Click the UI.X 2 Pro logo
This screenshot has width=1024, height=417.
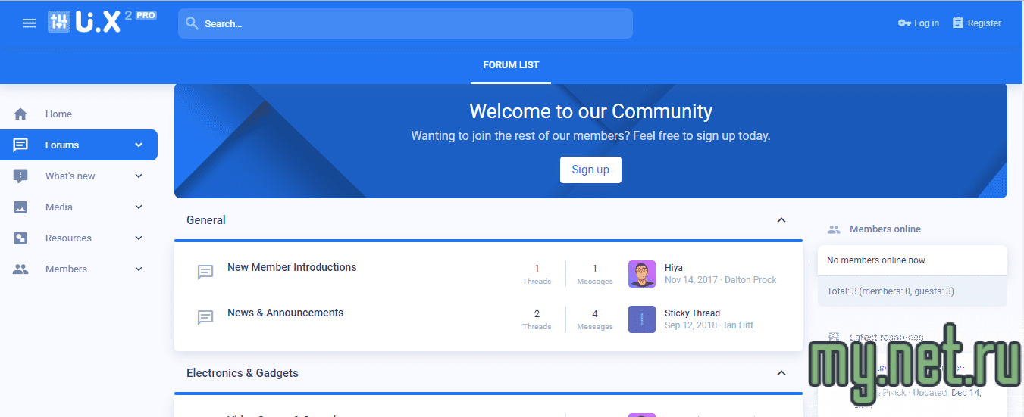pos(102,22)
